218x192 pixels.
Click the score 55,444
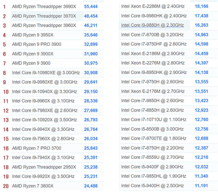tap(91, 7)
